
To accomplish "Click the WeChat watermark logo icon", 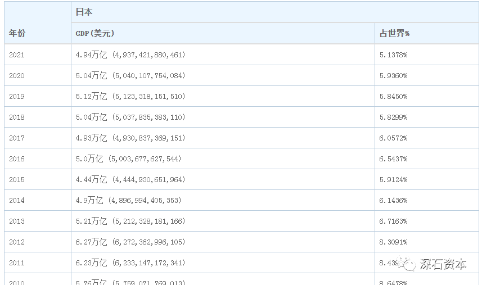I will 407,264.
